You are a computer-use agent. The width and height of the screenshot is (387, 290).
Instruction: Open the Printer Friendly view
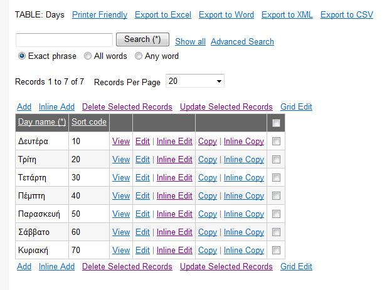click(100, 15)
